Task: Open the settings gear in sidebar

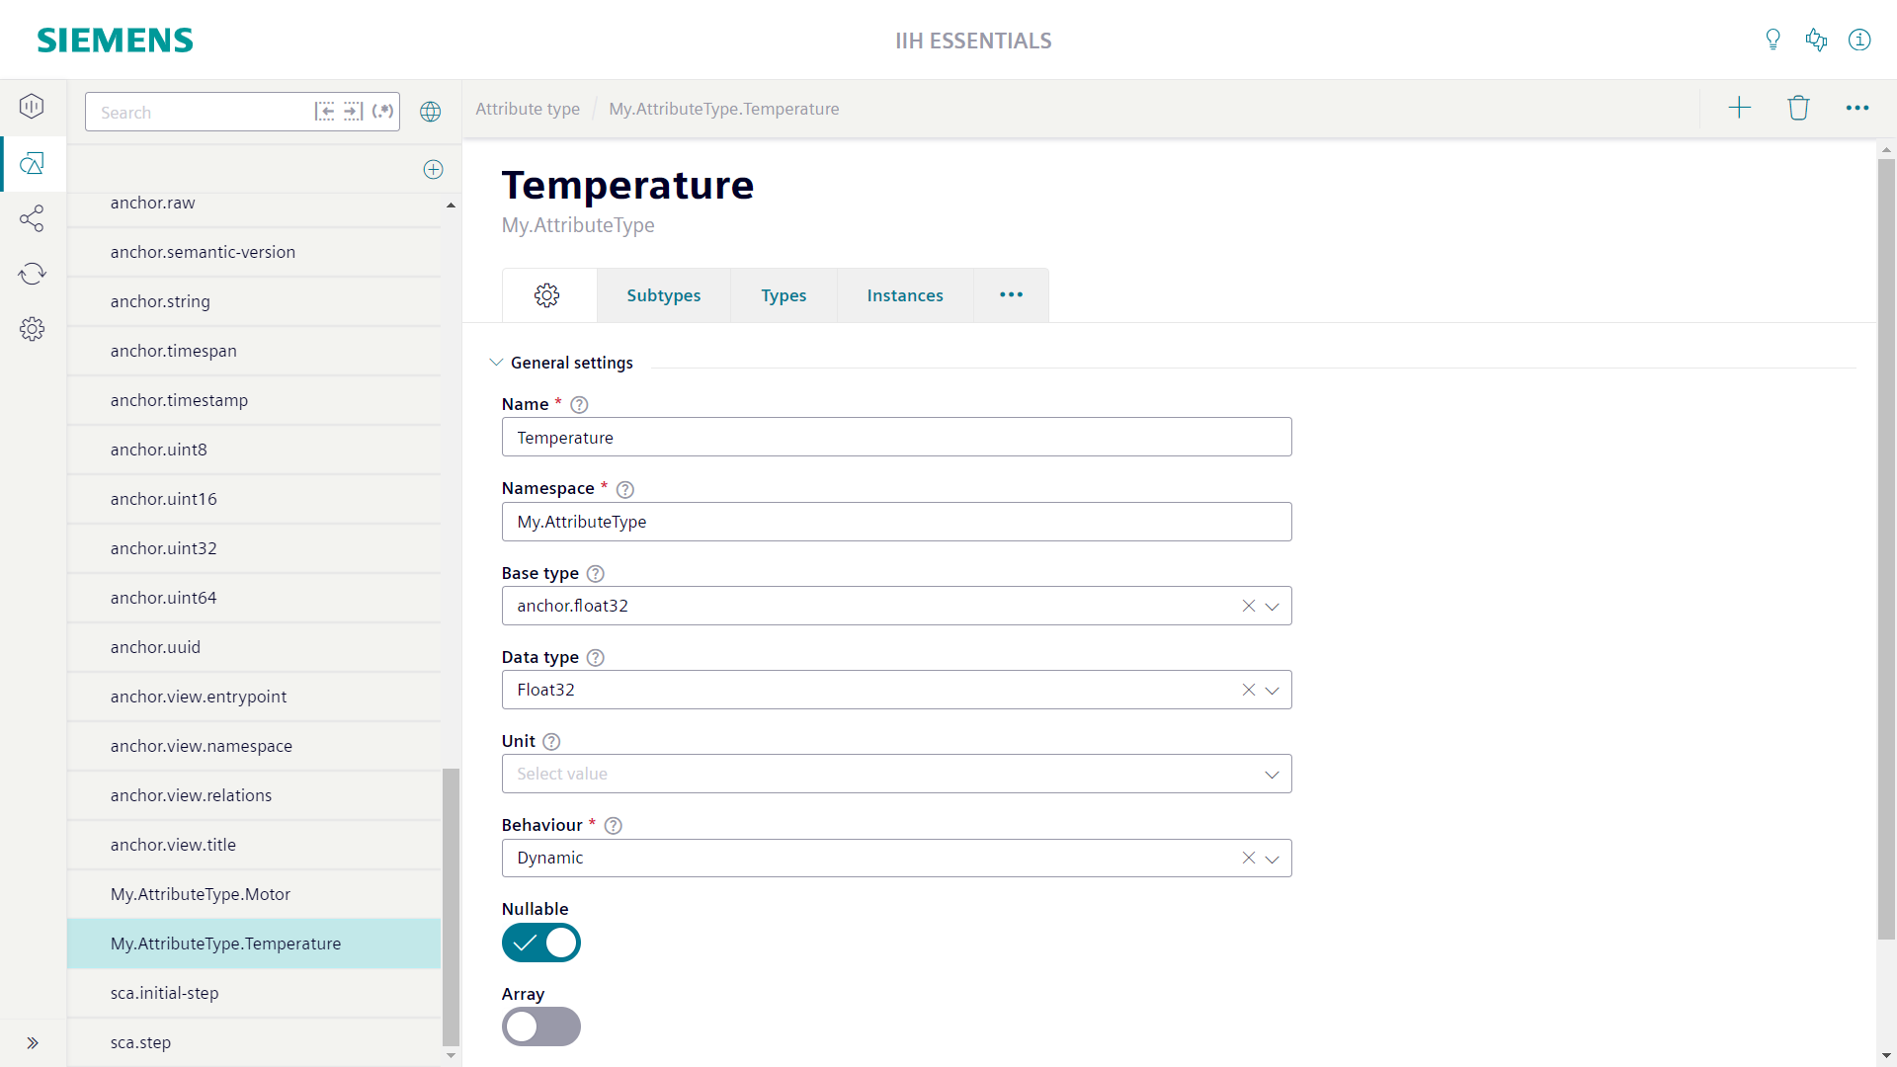Action: (x=32, y=329)
